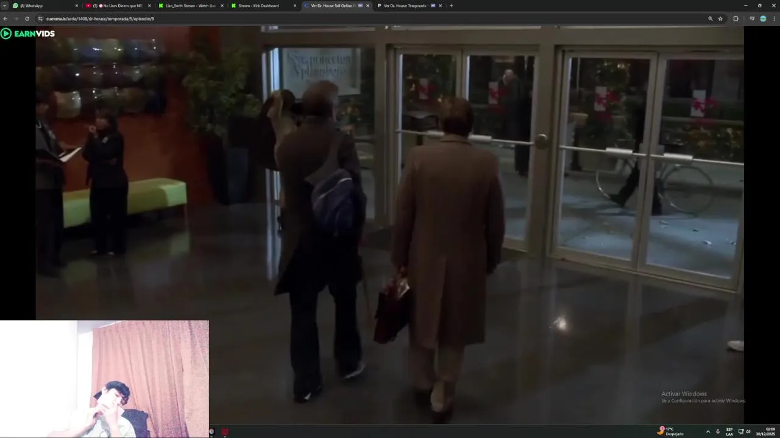The image size is (780, 438).
Task: Go back to previous page
Action: (x=5, y=19)
